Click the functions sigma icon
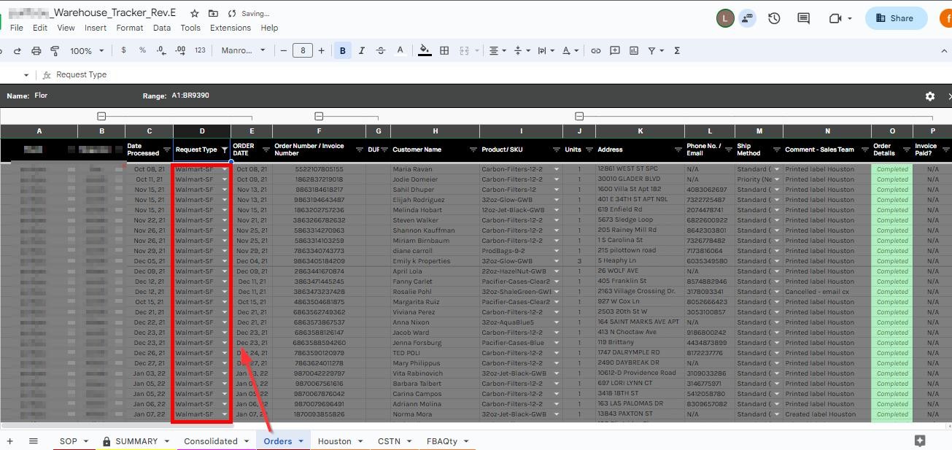 [x=677, y=51]
